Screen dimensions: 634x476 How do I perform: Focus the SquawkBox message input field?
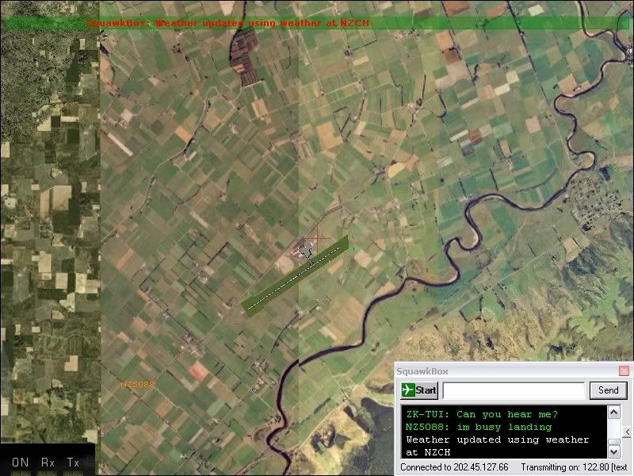click(x=514, y=390)
